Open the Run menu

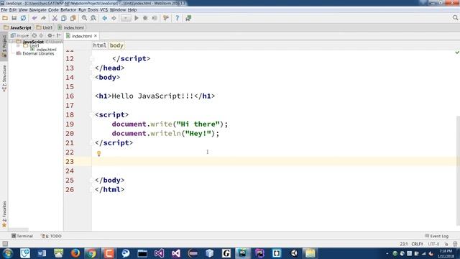click(x=82, y=10)
